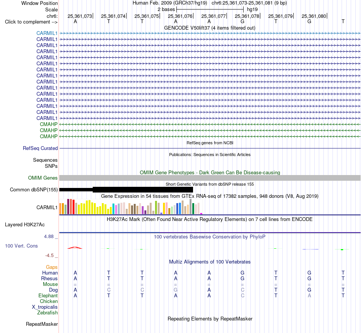This screenshot has width=361, height=333.
Task: Click the 'Layered H3K27Ac' track label
Action: click(25, 225)
